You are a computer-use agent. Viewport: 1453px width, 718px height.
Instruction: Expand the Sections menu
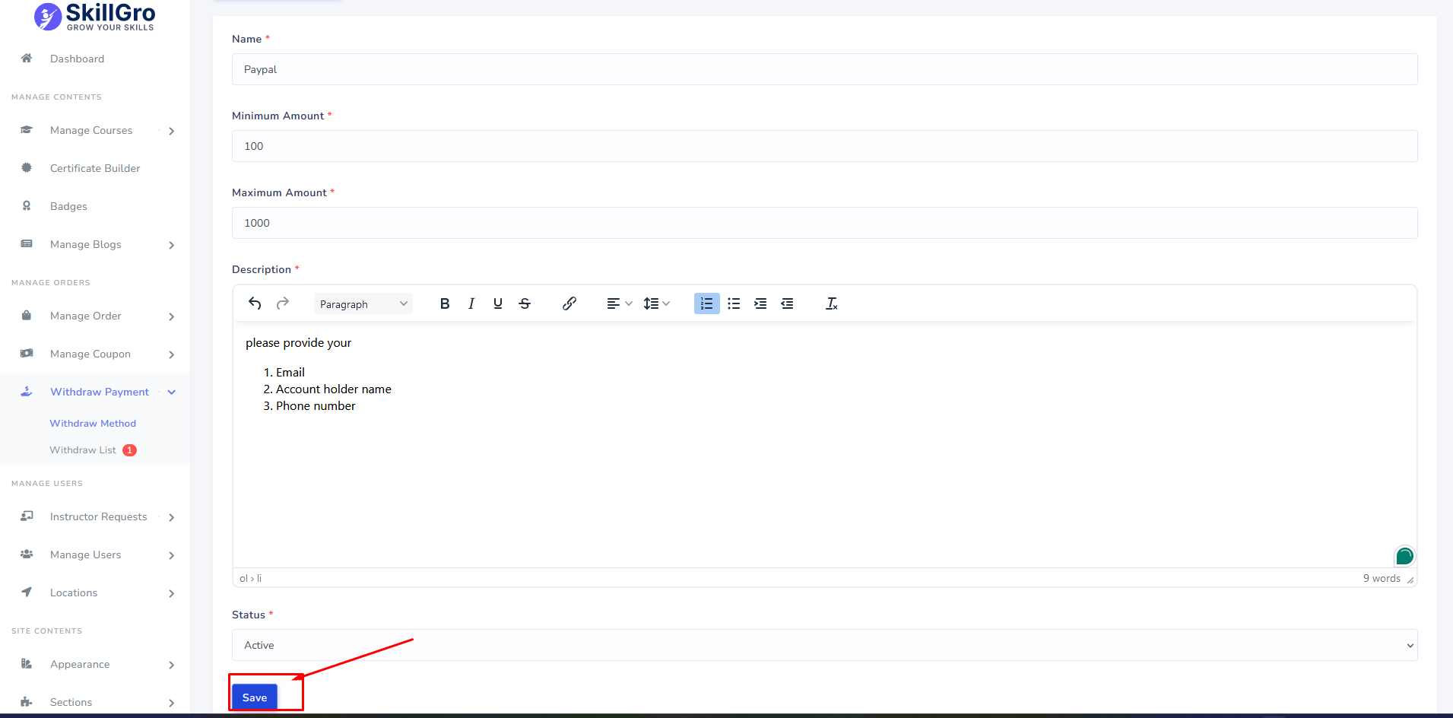(95, 702)
